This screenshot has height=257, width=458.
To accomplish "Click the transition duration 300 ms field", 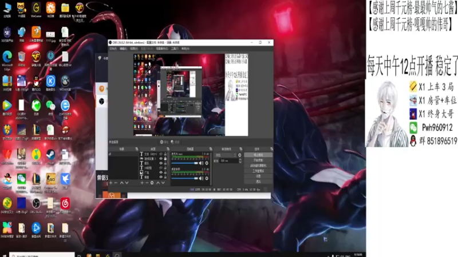I will (x=228, y=161).
